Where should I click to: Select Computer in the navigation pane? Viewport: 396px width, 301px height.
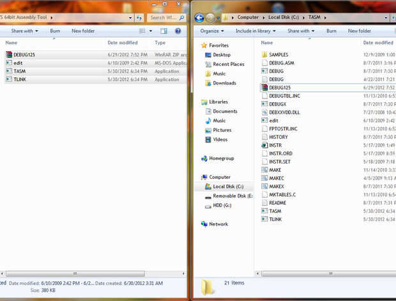point(216,177)
